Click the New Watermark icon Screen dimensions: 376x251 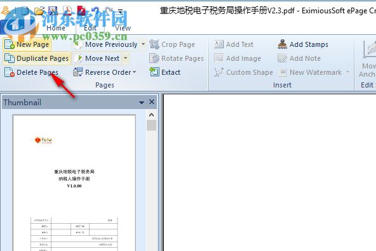click(283, 72)
